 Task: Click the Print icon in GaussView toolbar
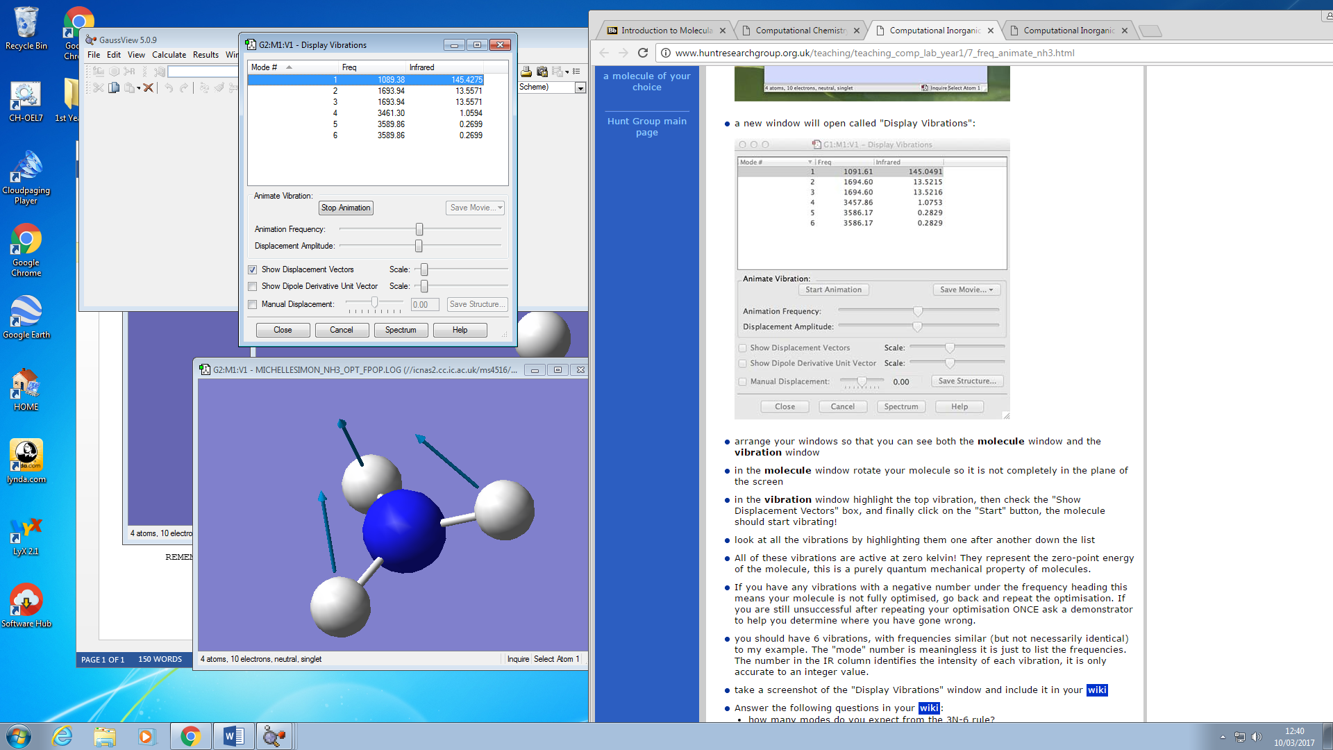coord(526,72)
